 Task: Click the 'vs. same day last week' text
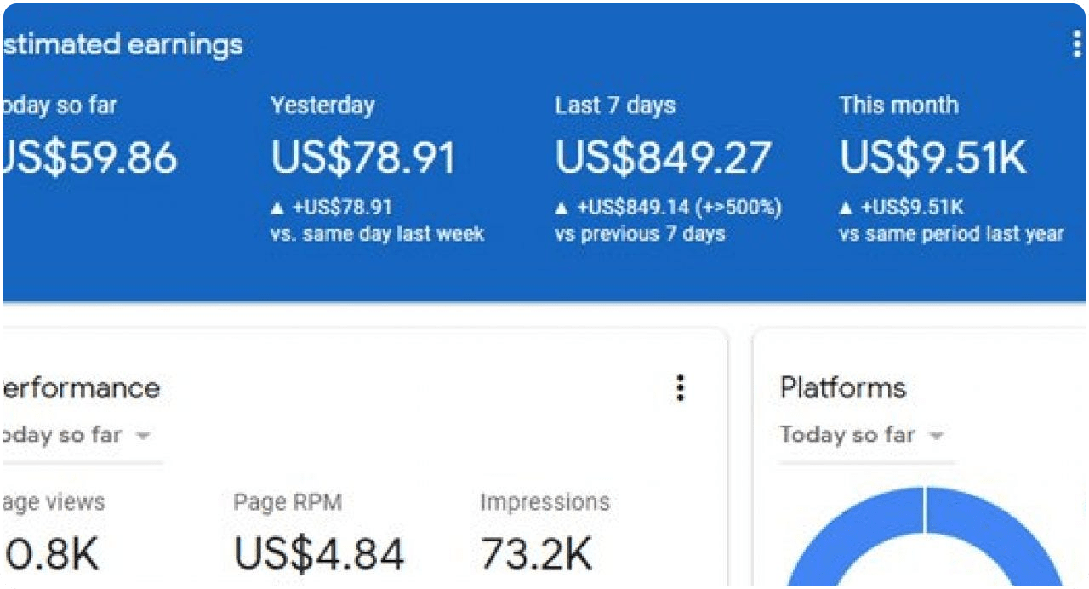pos(377,234)
